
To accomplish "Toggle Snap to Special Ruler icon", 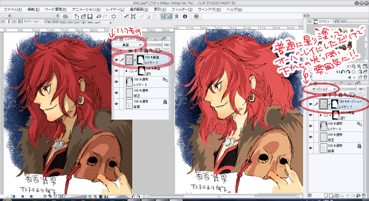I will pyautogui.click(x=170, y=16).
